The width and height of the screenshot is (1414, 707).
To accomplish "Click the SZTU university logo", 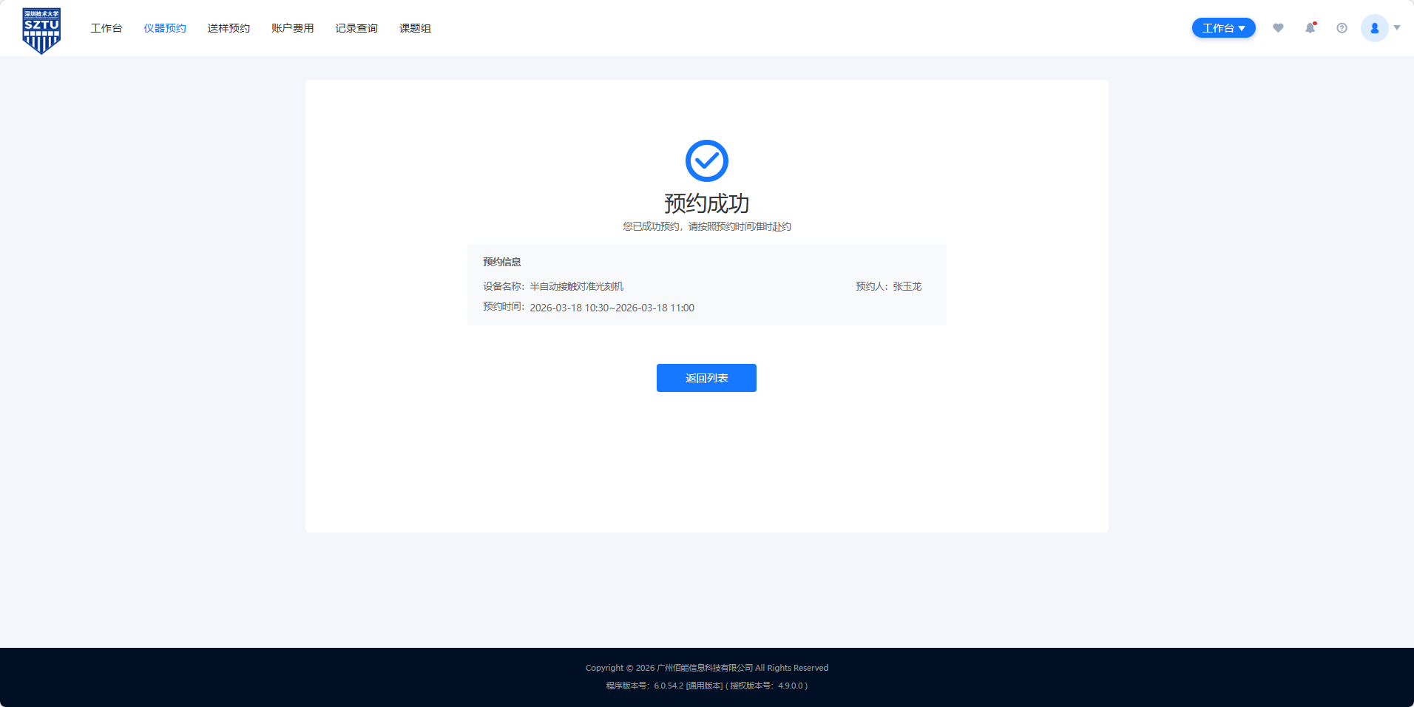I will tap(41, 30).
